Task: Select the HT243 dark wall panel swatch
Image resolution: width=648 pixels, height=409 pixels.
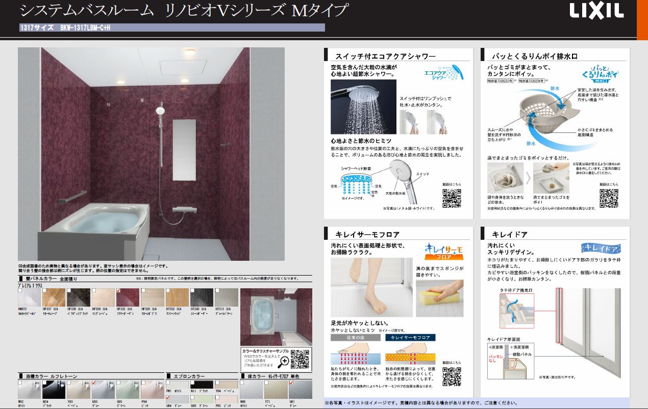Action: click(202, 297)
